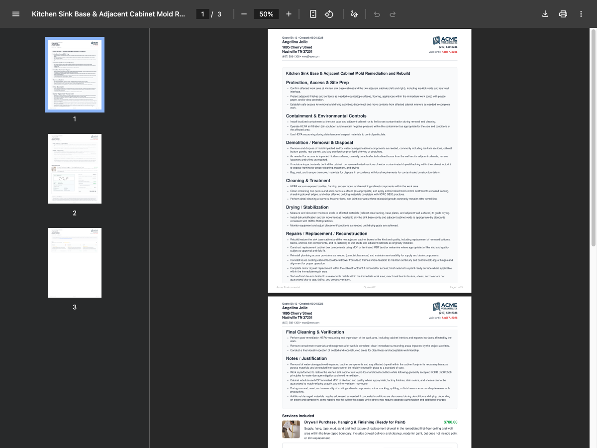This screenshot has width=597, height=448.
Task: Click the ACME logo on page two
Action: click(445, 306)
